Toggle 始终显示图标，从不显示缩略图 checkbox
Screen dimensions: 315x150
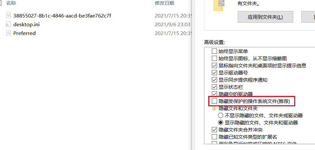point(214,58)
